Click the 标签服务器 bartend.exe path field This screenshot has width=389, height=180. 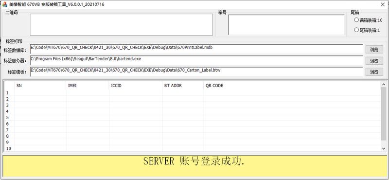point(196,60)
